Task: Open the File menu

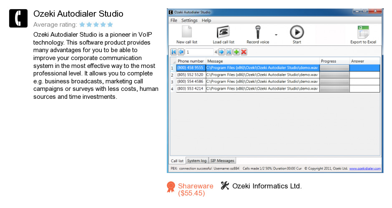Action: pyautogui.click(x=174, y=20)
